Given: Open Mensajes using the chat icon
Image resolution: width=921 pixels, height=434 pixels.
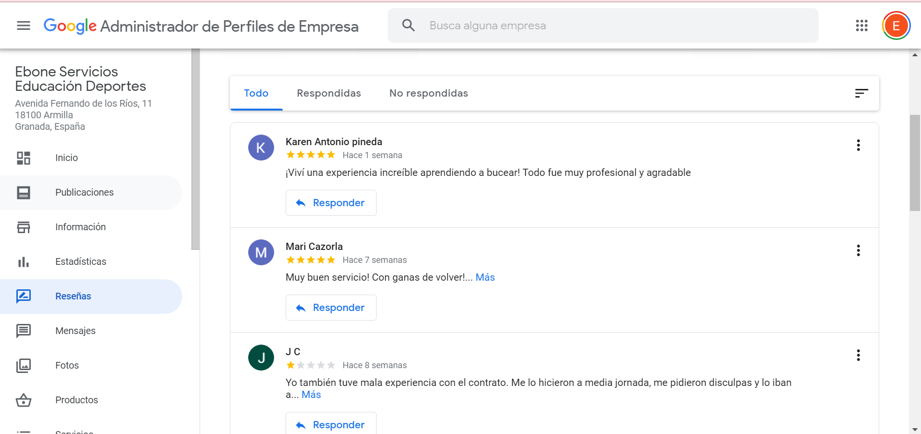Looking at the screenshot, I should coord(23,331).
